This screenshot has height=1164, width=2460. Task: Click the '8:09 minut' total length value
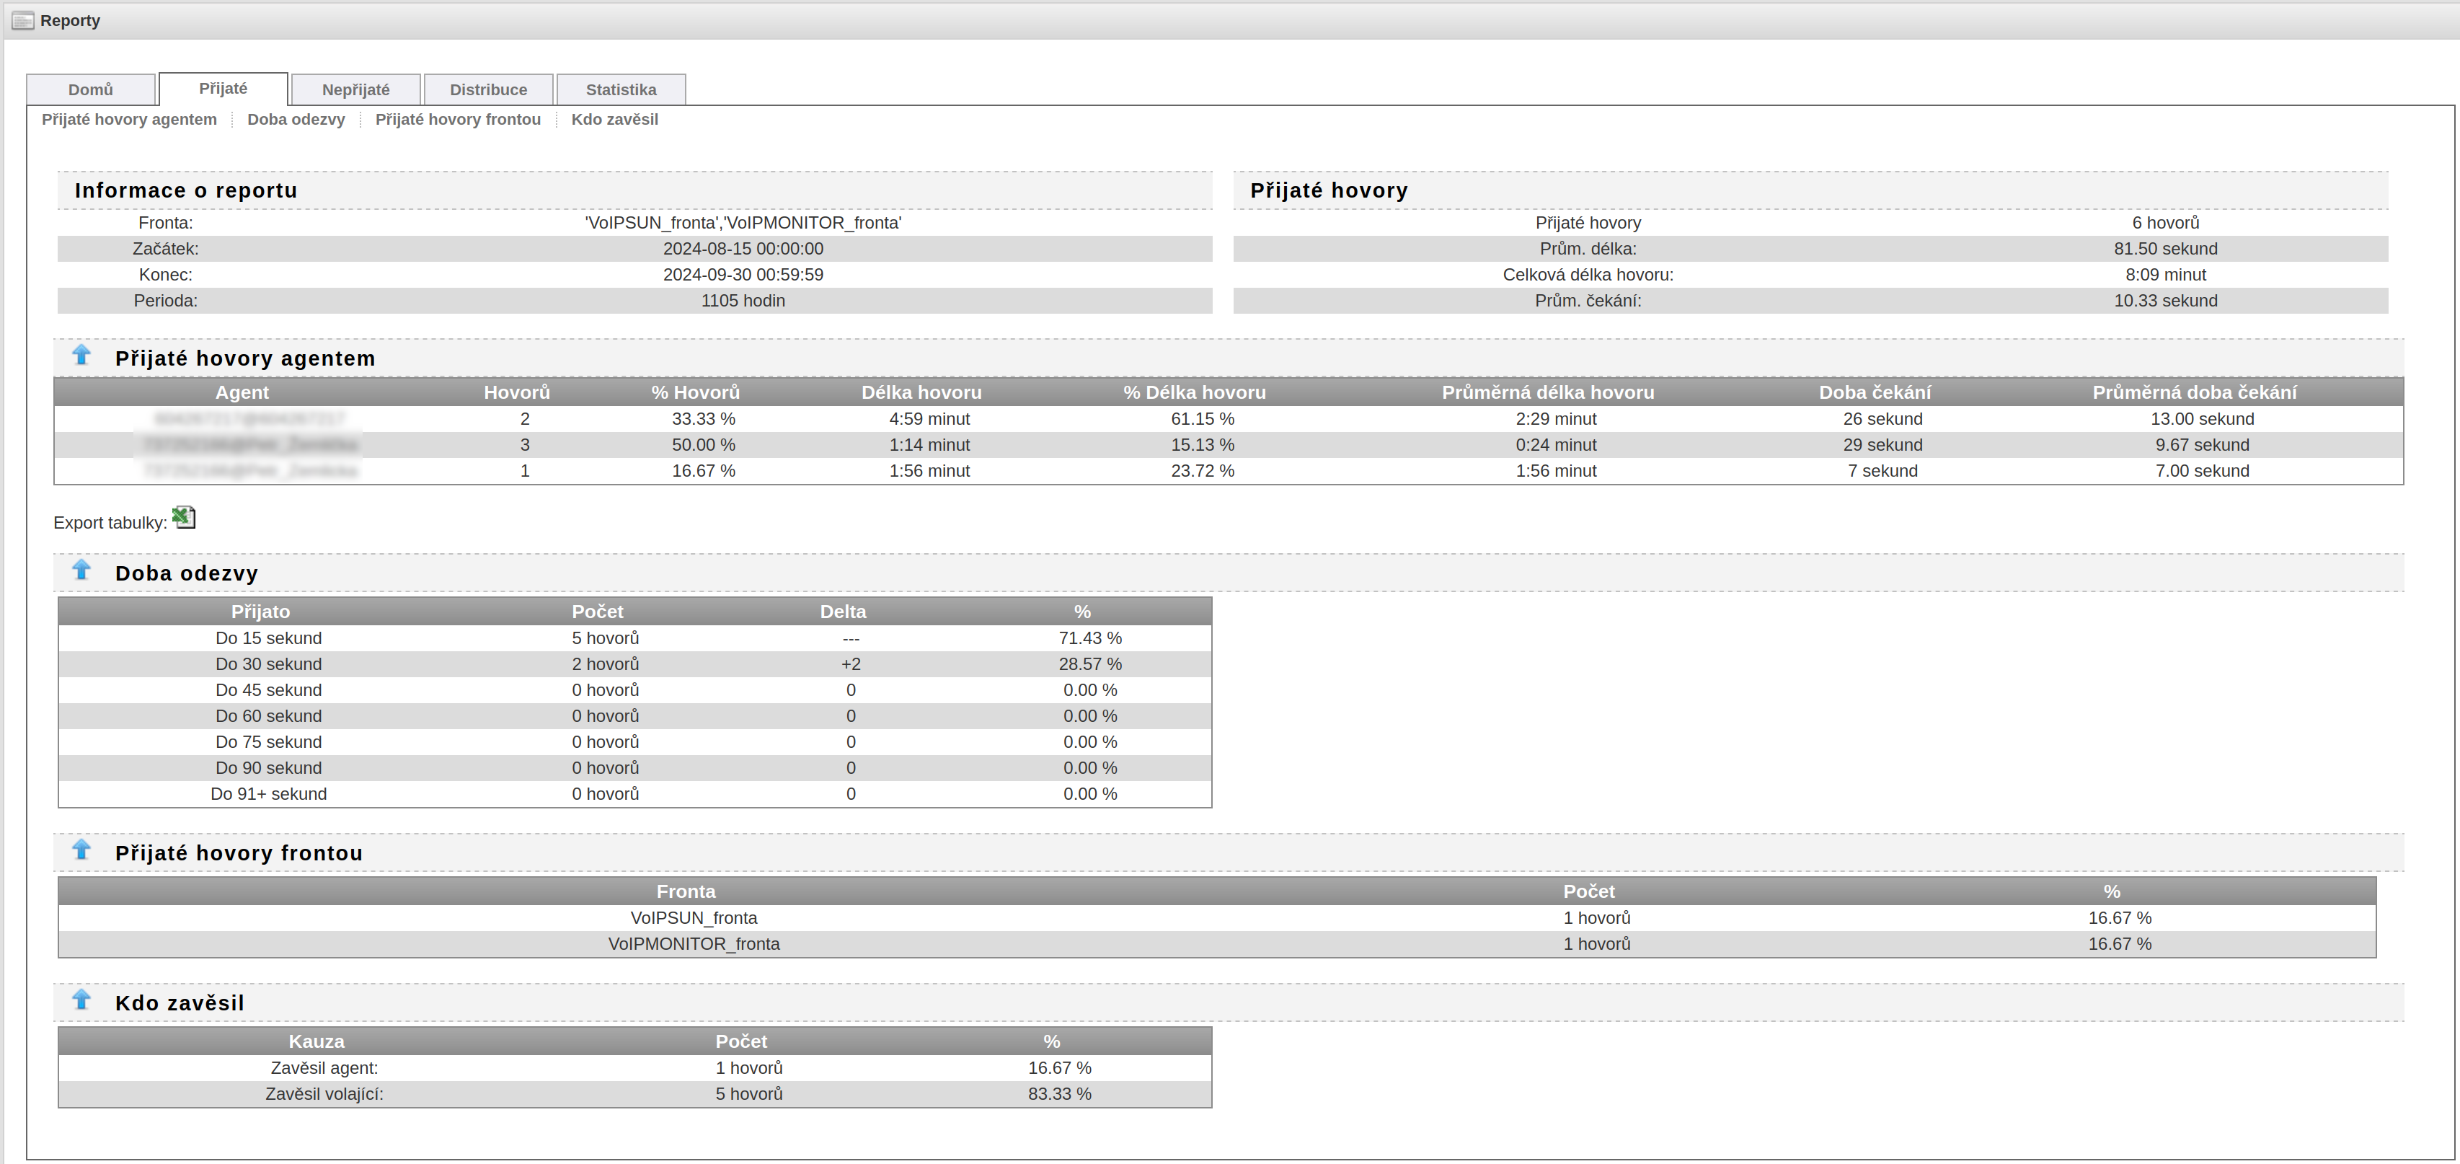pyautogui.click(x=2165, y=275)
